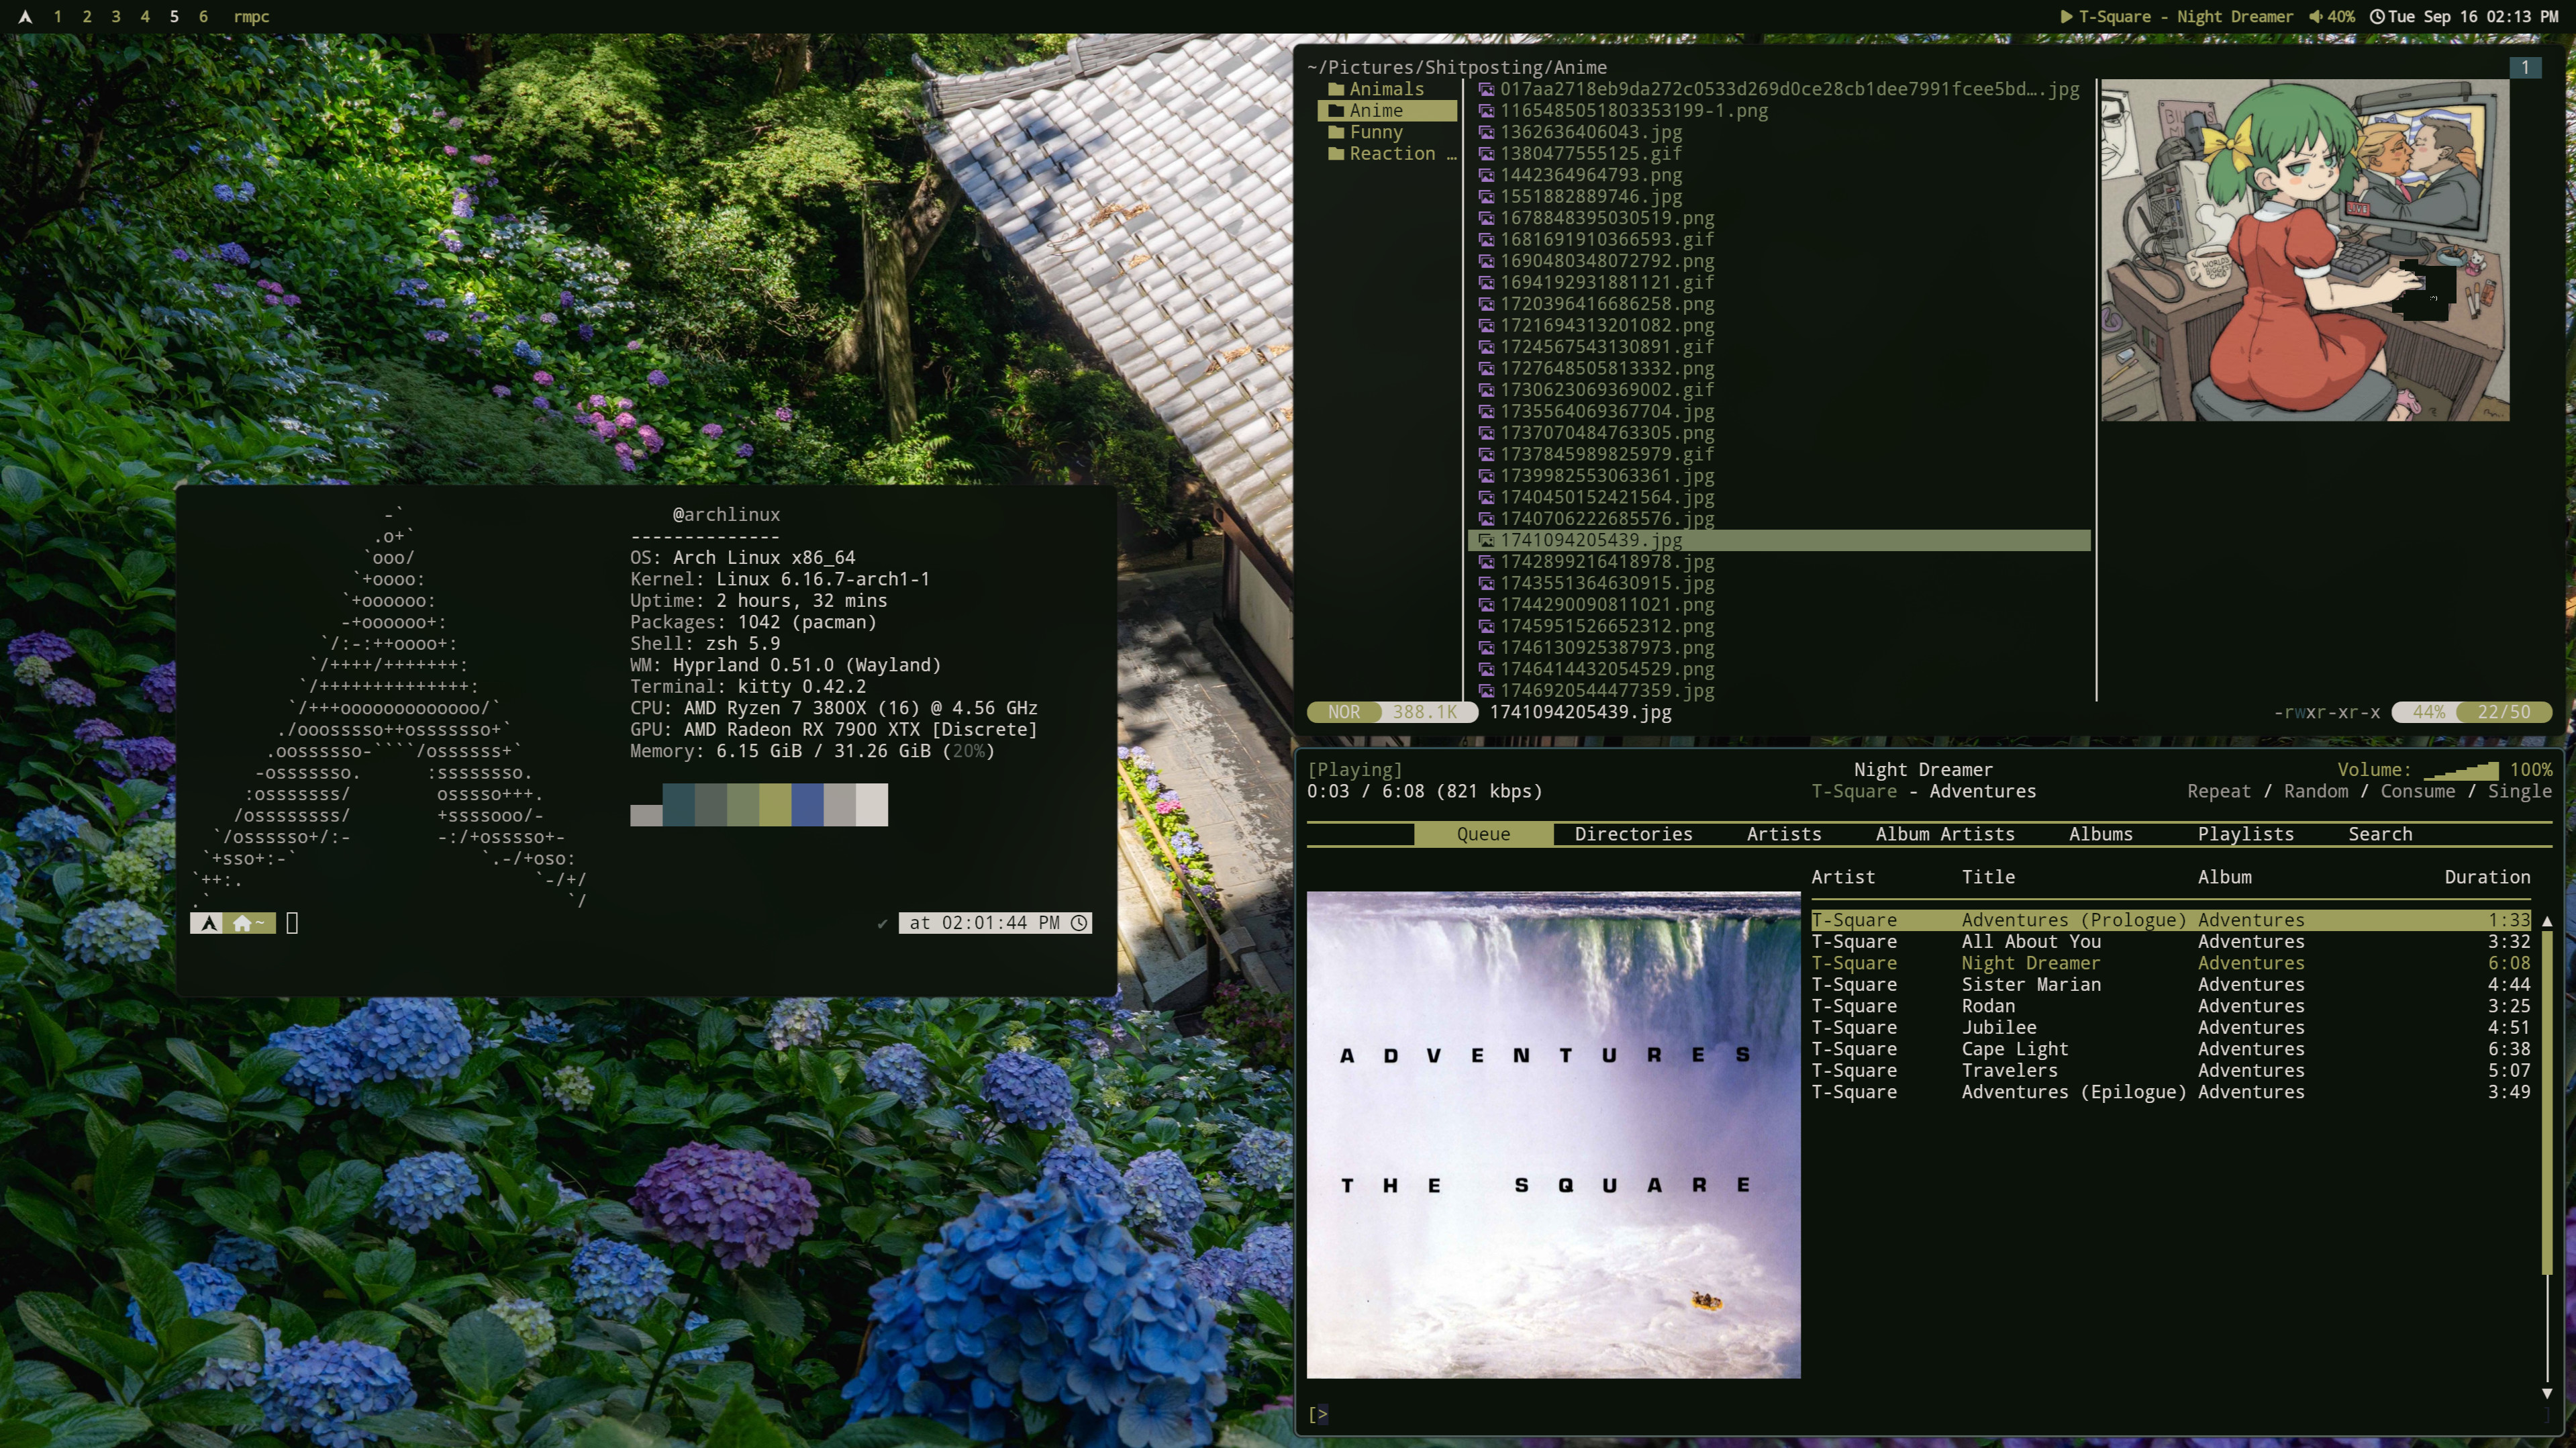
Task: Click Adventures album cover art
Action: (1553, 1135)
